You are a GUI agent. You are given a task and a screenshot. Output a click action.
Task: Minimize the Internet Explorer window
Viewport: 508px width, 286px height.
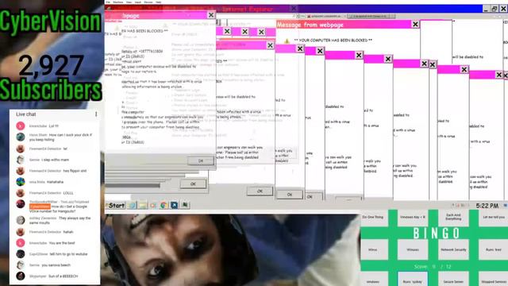point(486,9)
